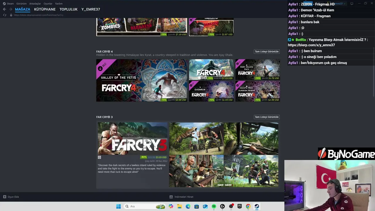Click the FAR CRY® 3 section heading
Screen dimensions: 375x211
[104, 117]
